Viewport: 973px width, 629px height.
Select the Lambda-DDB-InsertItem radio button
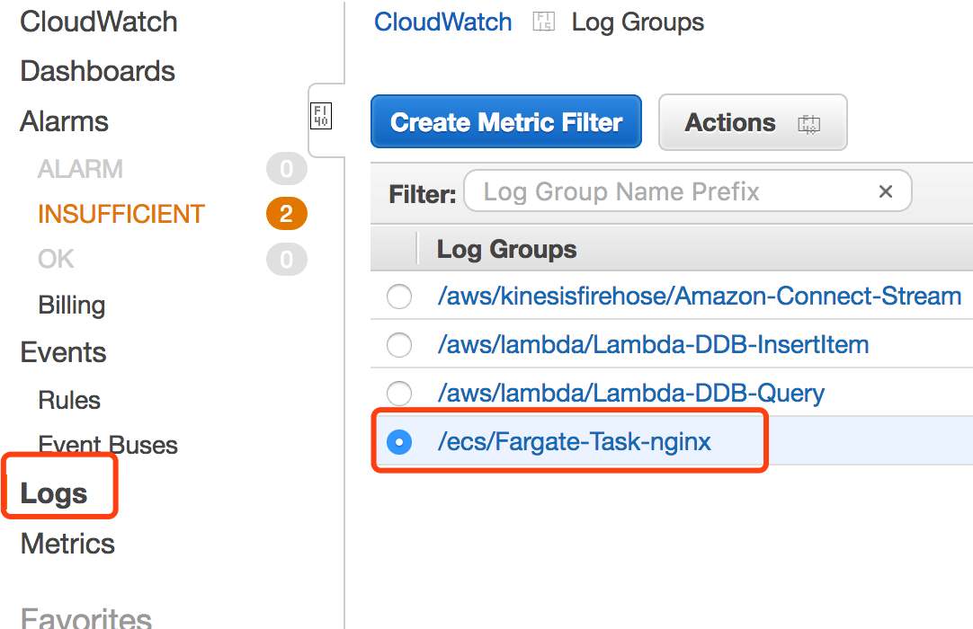coord(399,345)
